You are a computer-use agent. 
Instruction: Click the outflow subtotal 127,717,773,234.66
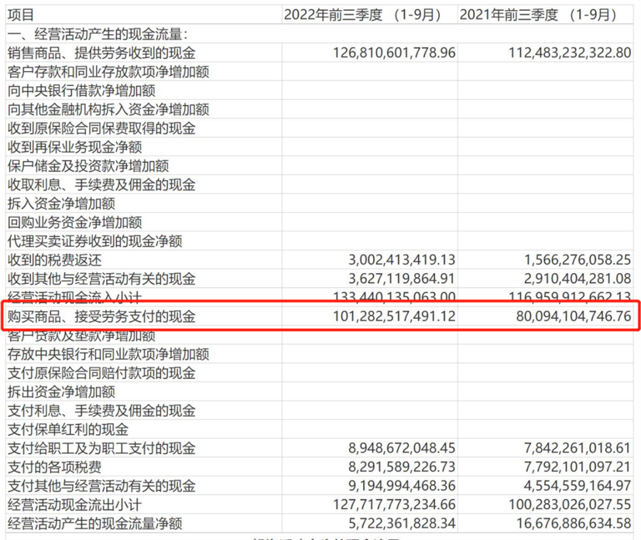pyautogui.click(x=394, y=505)
